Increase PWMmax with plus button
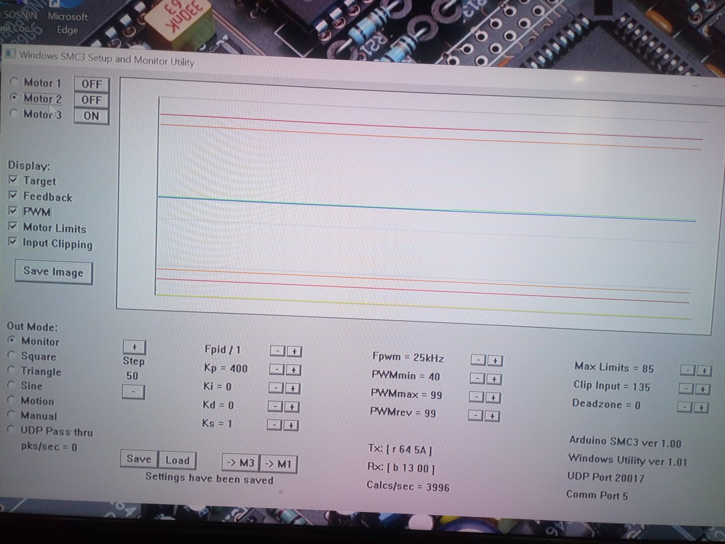This screenshot has height=544, width=725. [x=493, y=398]
